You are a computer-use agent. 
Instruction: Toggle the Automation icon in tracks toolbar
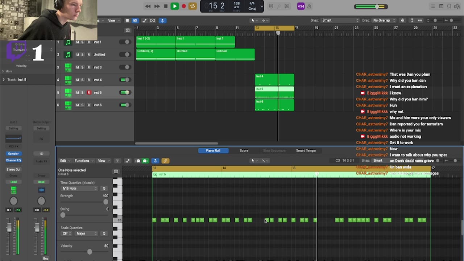click(145, 21)
